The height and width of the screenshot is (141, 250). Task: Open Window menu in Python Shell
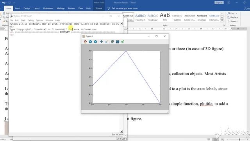pyautogui.click(x=49, y=20)
